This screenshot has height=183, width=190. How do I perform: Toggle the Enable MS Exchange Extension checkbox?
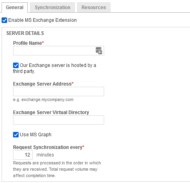(x=4, y=20)
